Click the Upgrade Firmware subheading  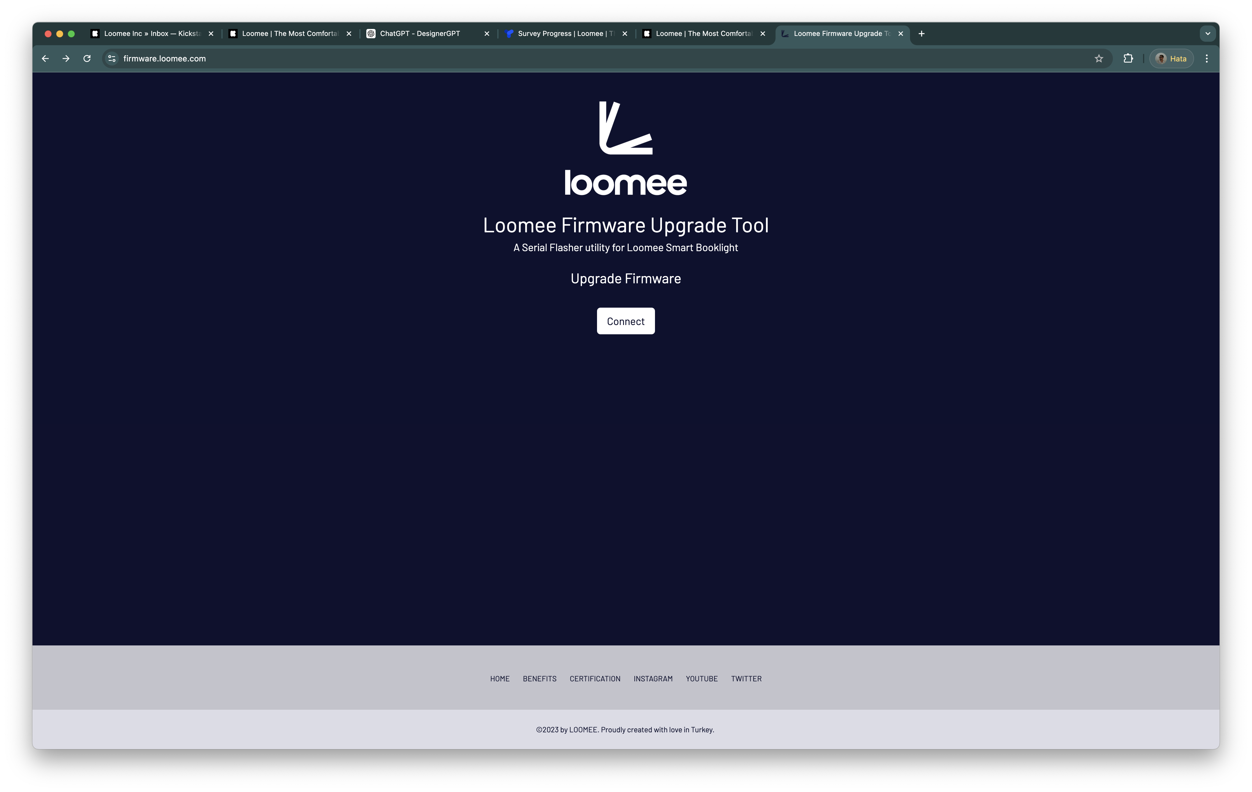(x=625, y=279)
